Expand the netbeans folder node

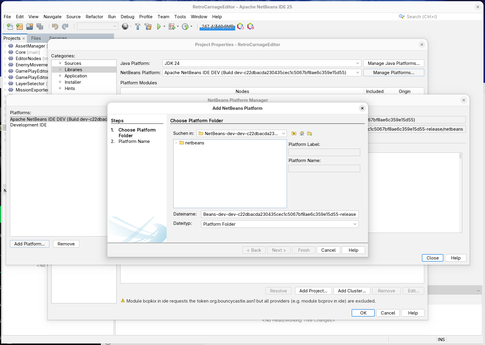tap(176, 143)
